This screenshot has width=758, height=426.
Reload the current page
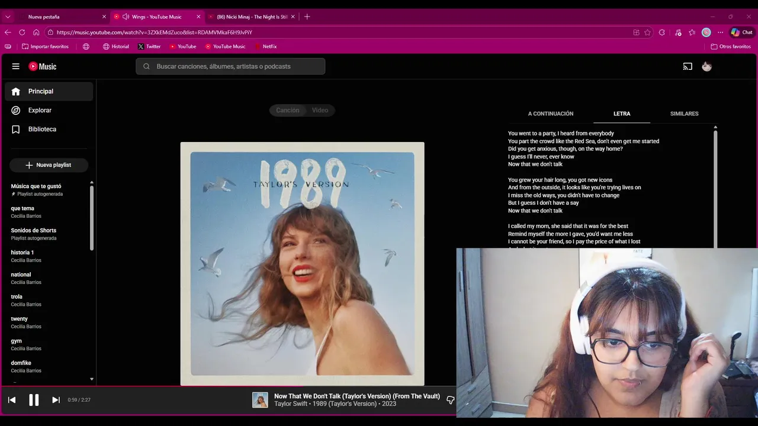pos(22,33)
